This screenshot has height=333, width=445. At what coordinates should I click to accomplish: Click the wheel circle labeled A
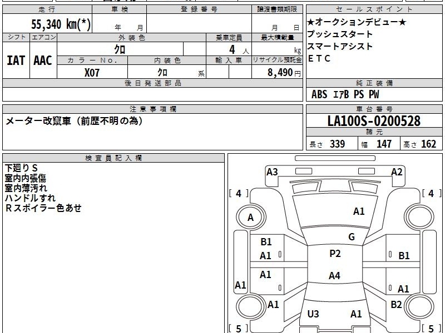click(251, 218)
